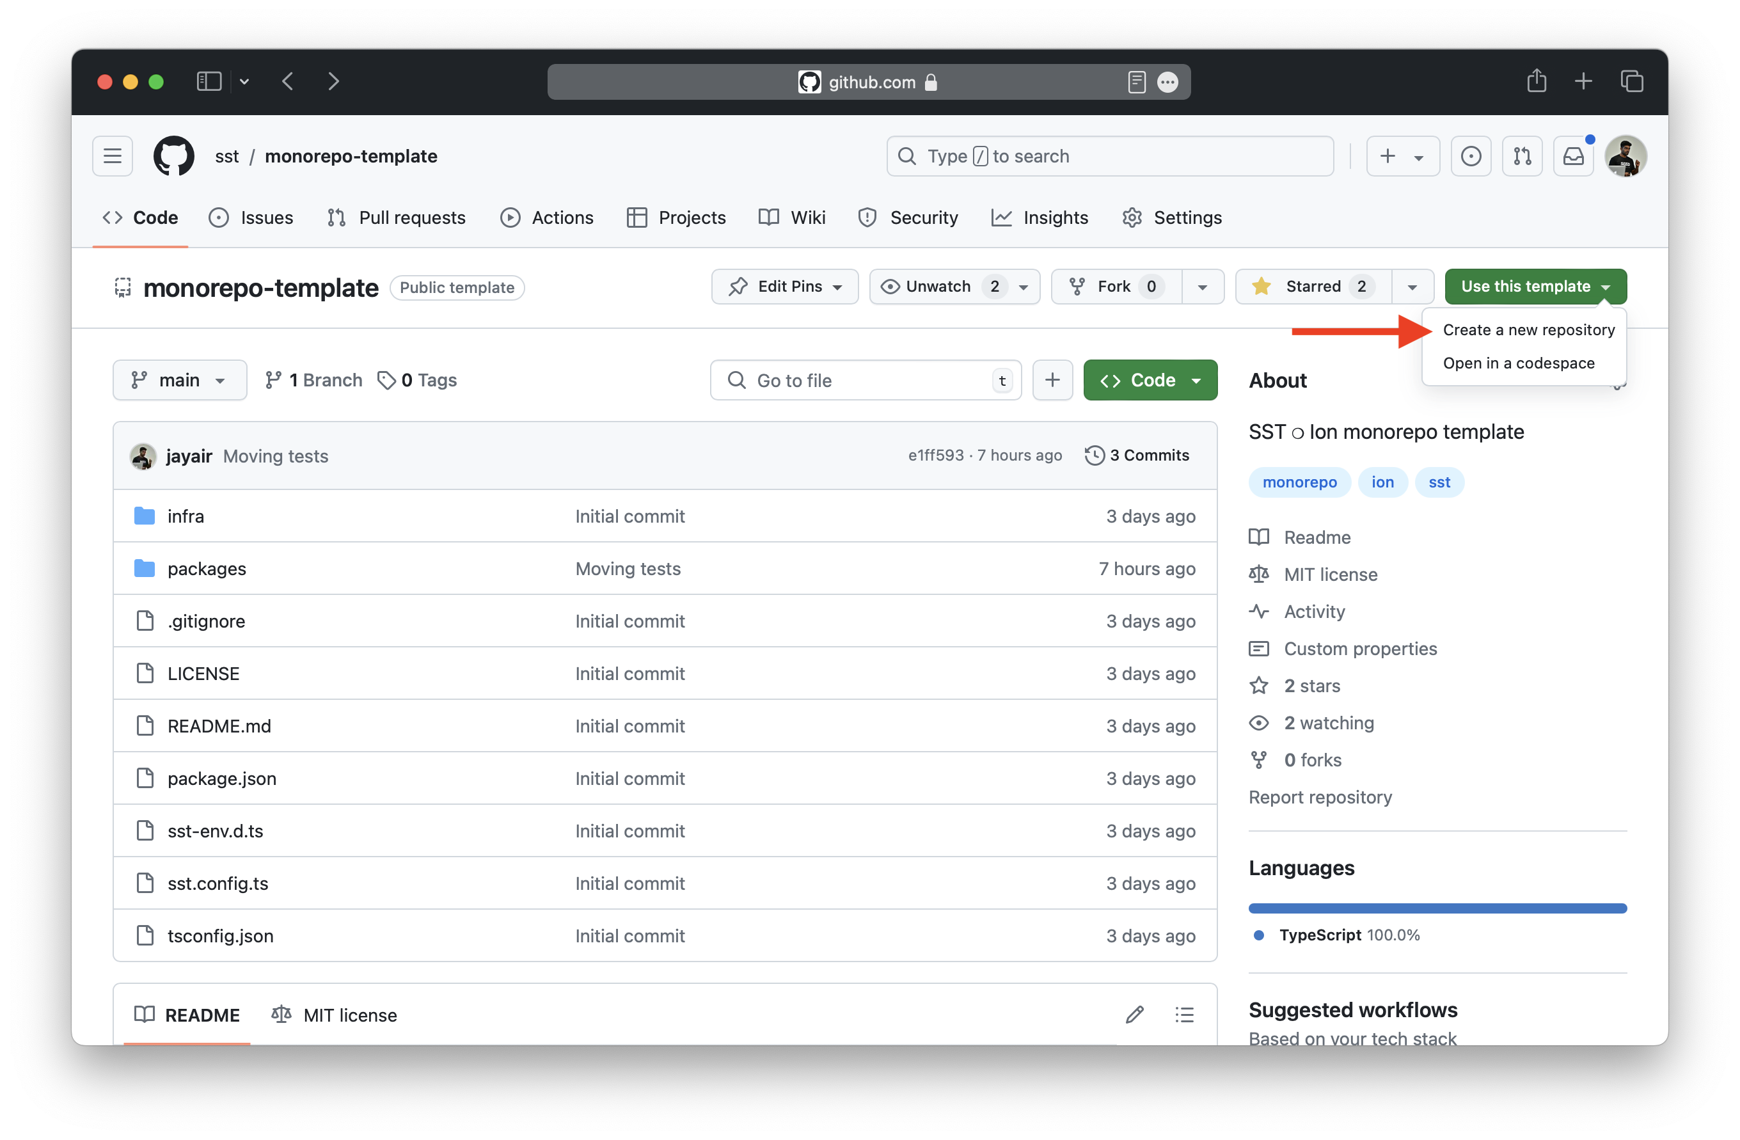Open the Security tab

coord(908,218)
